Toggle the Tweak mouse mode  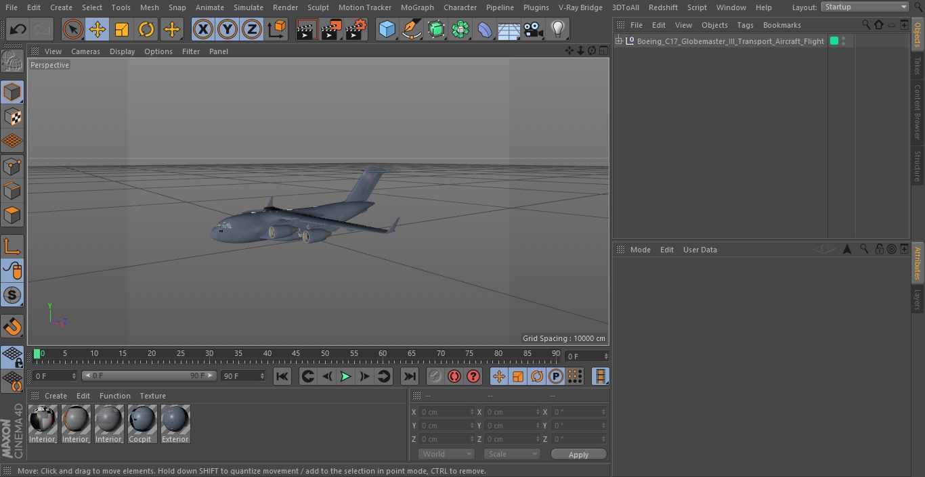12,271
